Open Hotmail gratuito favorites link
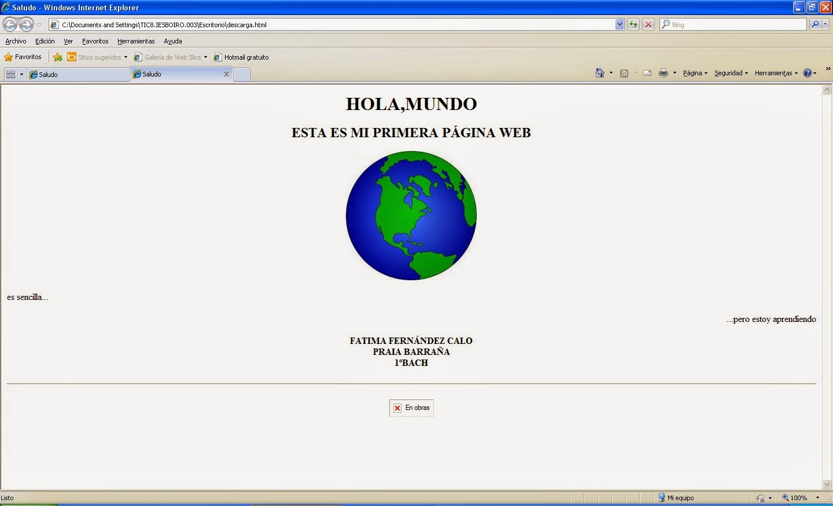Image resolution: width=833 pixels, height=506 pixels. coord(241,57)
